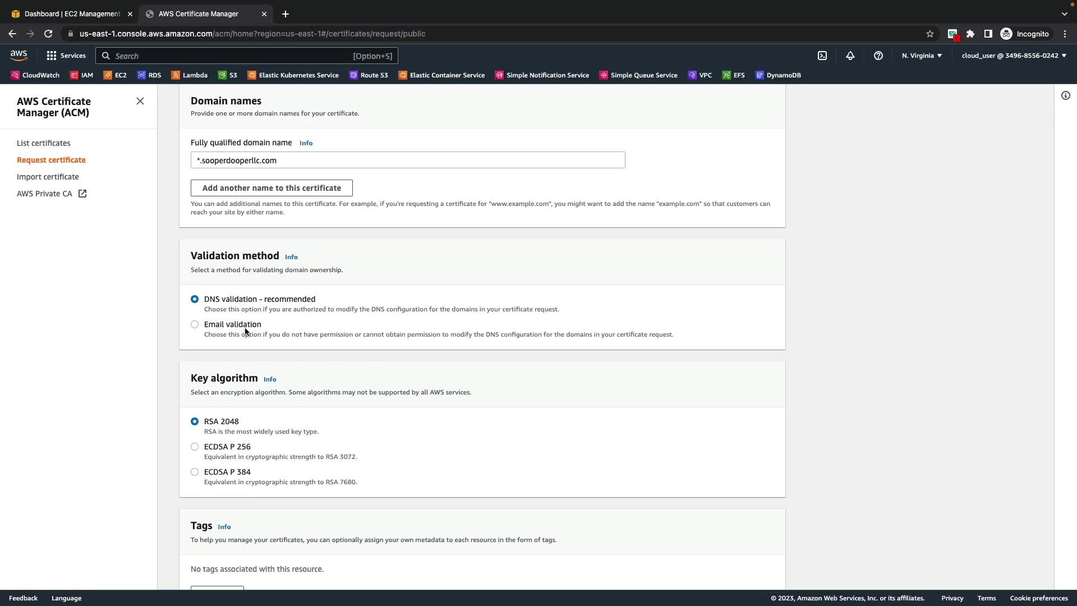The height and width of the screenshot is (606, 1077).
Task: Open the info panel icon at right
Action: point(1065,95)
